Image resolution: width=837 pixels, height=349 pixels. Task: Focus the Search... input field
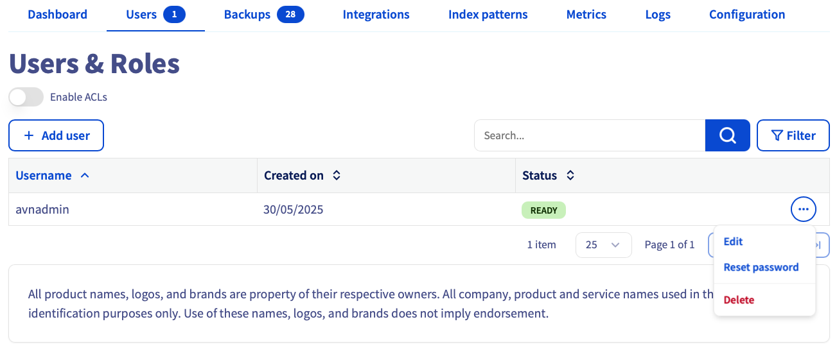coord(590,135)
